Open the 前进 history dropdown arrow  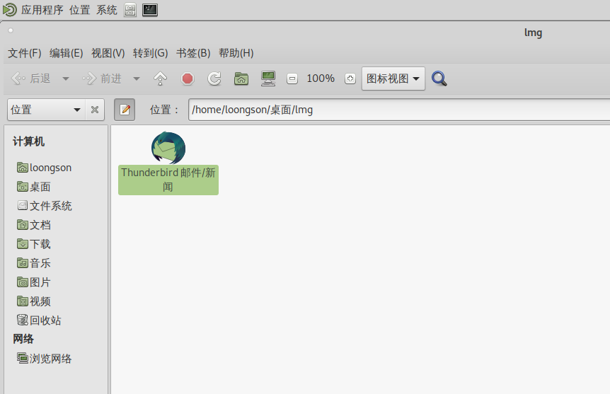click(136, 79)
